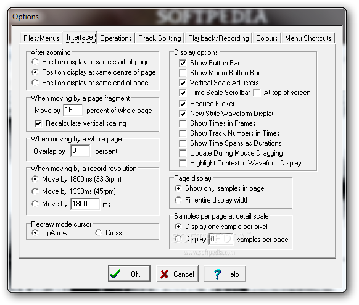Screen dimensions: 359x305
Task: Click the custom 1800 ms input field
Action: click(x=85, y=204)
